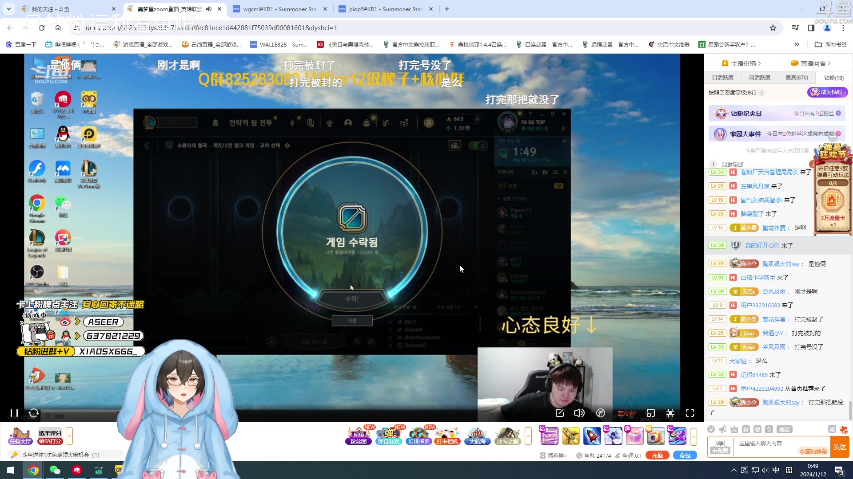The image size is (853, 479).
Task: Toggle the 粉 fan badge chat option
Action: (746, 429)
